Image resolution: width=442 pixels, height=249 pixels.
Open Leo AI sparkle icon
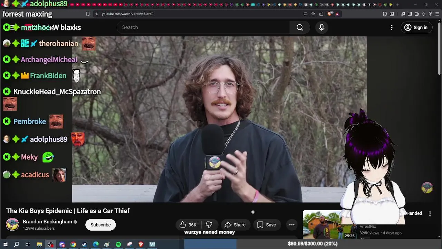424,14
